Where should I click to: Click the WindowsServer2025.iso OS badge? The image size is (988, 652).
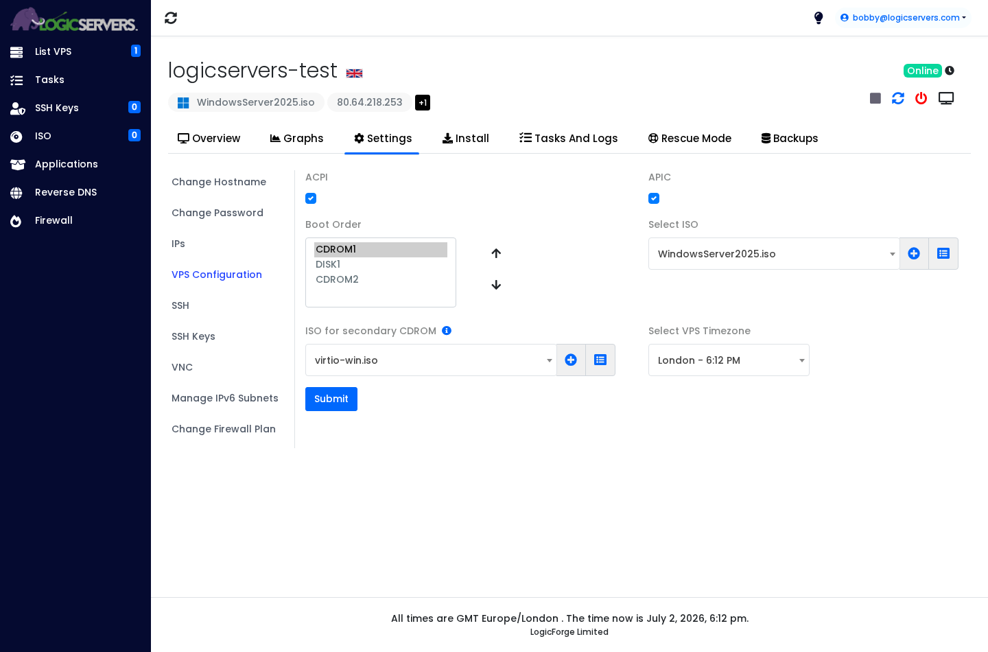click(246, 102)
